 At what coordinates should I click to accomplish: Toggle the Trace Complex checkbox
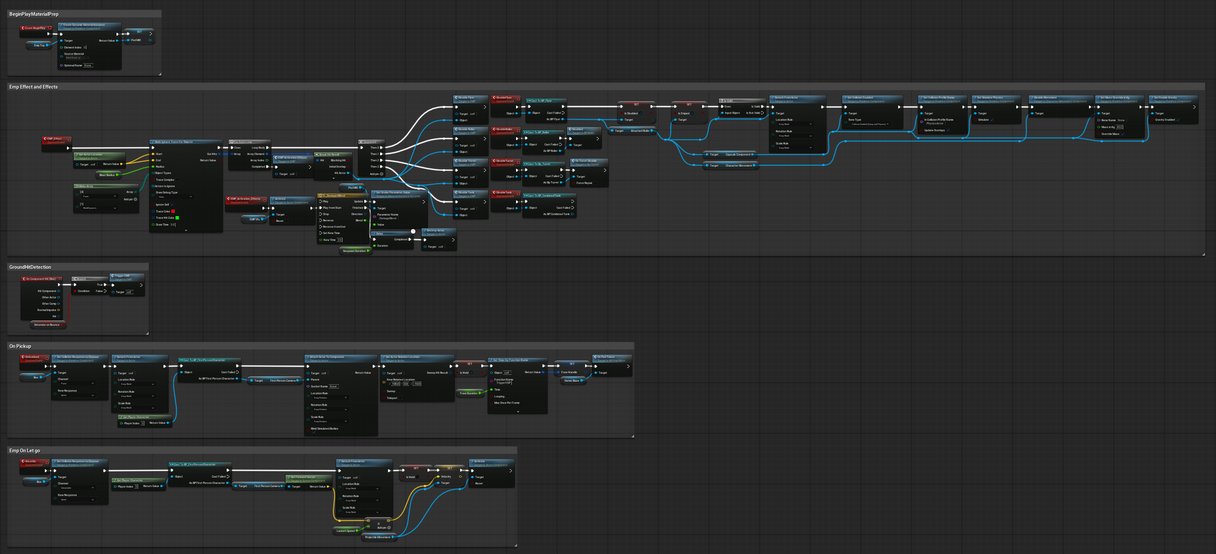(x=177, y=180)
